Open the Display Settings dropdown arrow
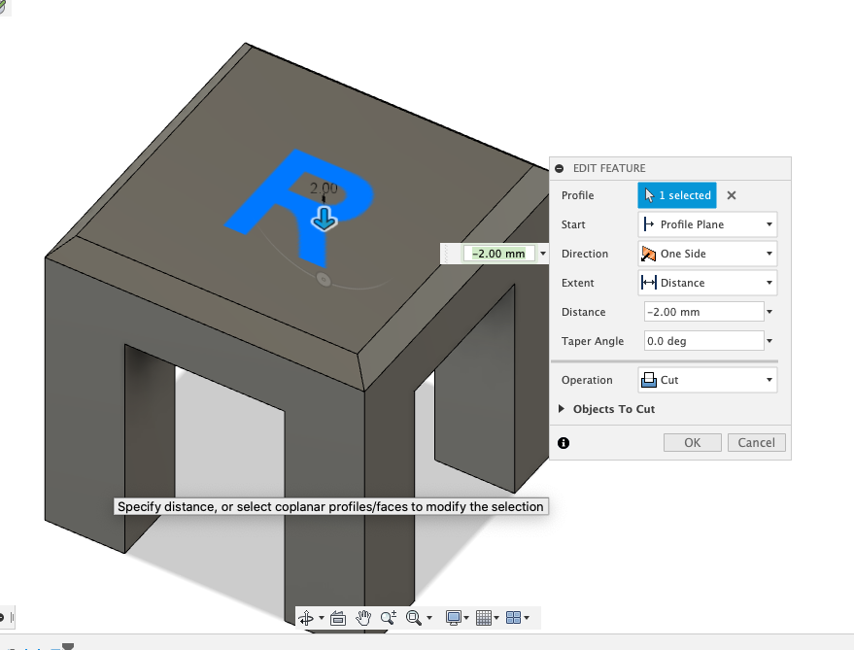854x650 pixels. coord(466,618)
